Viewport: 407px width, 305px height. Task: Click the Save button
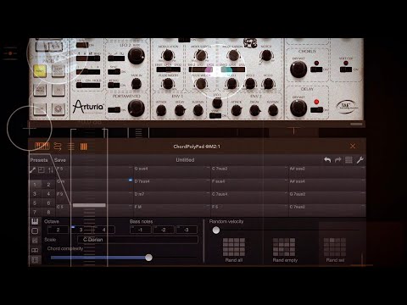[60, 160]
